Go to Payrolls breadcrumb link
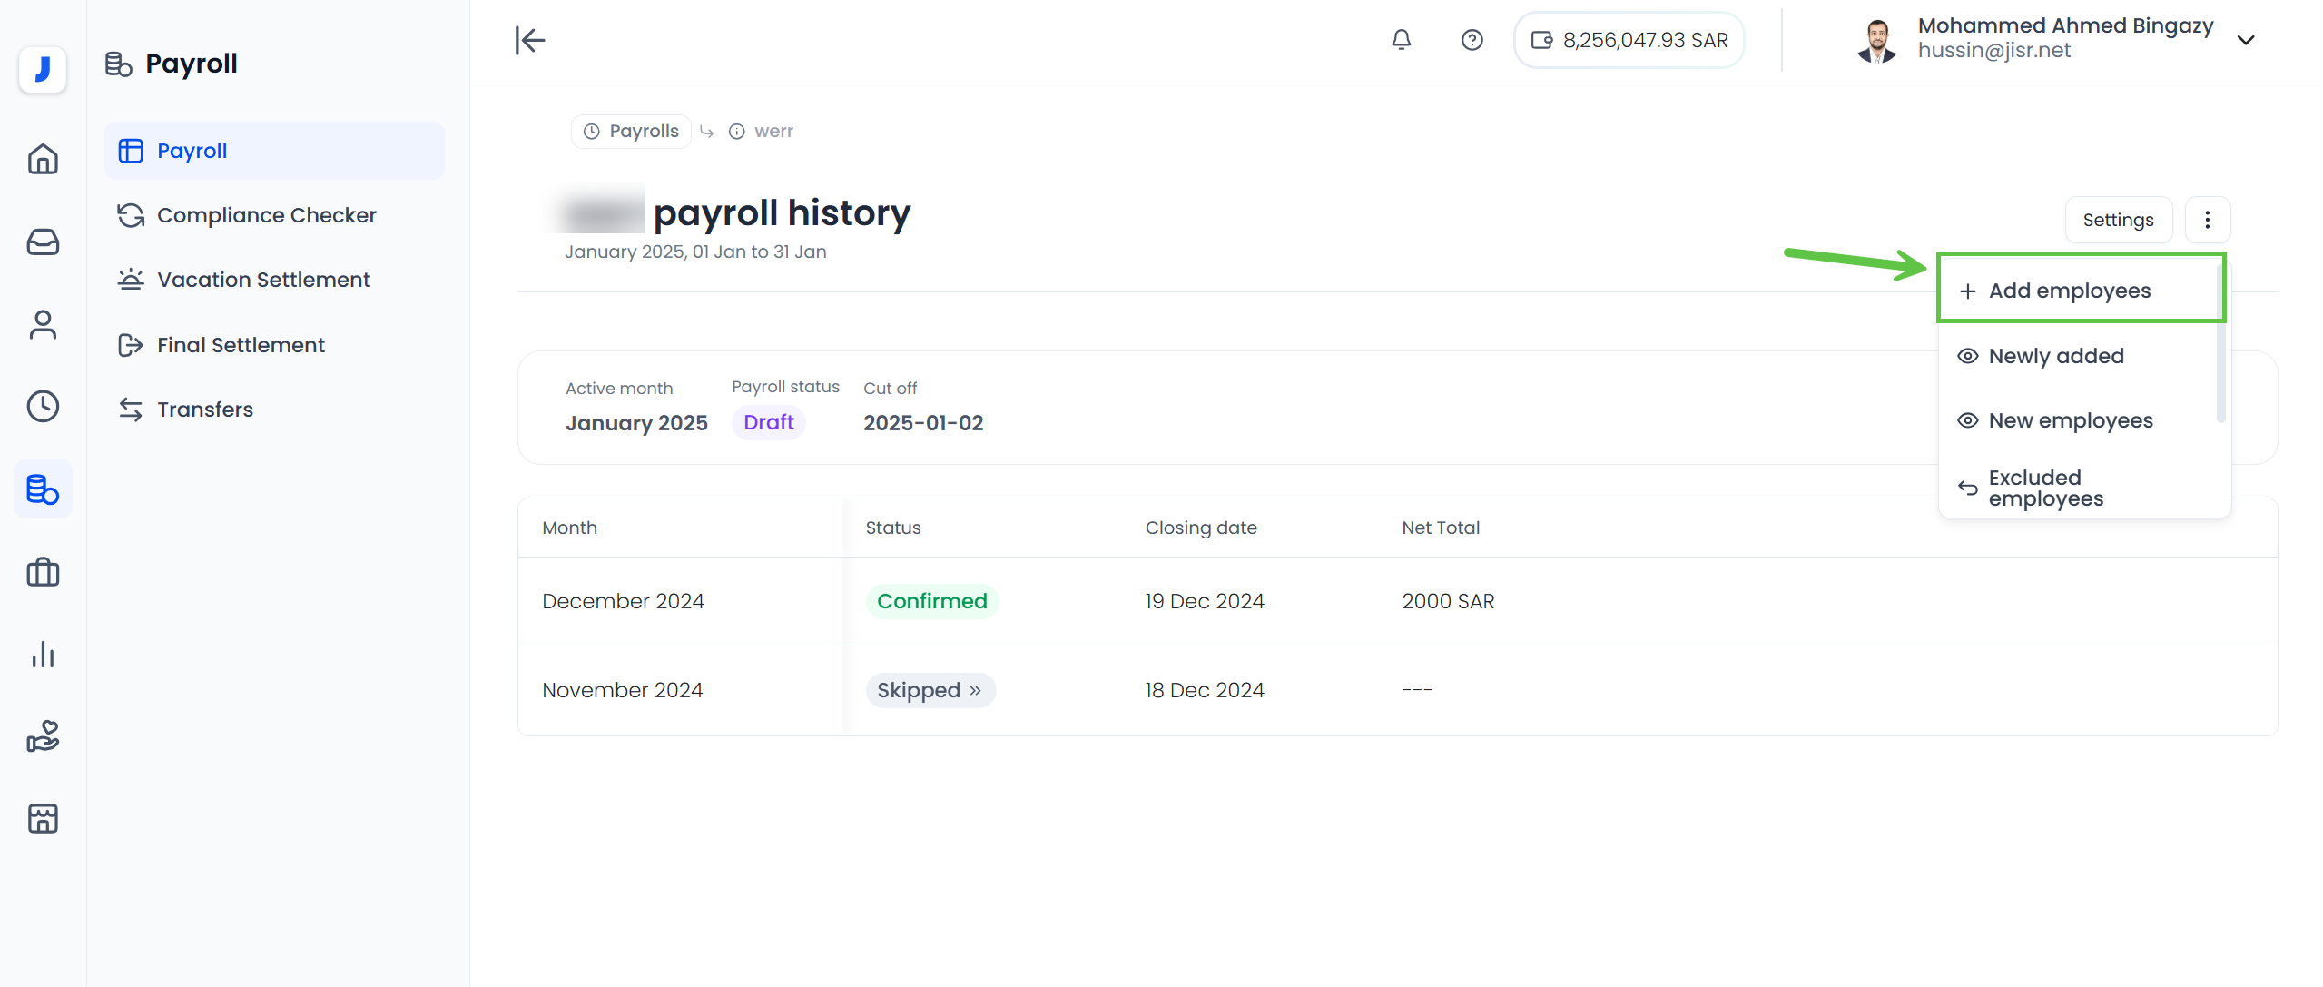 tap(632, 131)
